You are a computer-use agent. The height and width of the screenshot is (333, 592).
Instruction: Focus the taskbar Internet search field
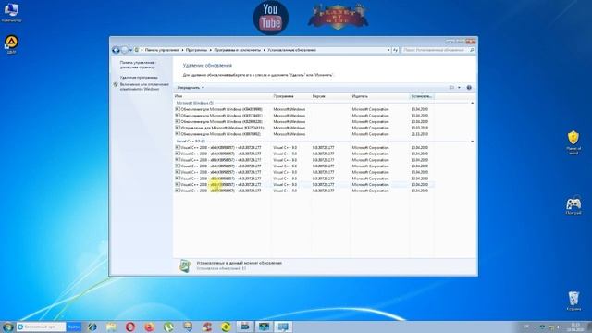point(41,327)
